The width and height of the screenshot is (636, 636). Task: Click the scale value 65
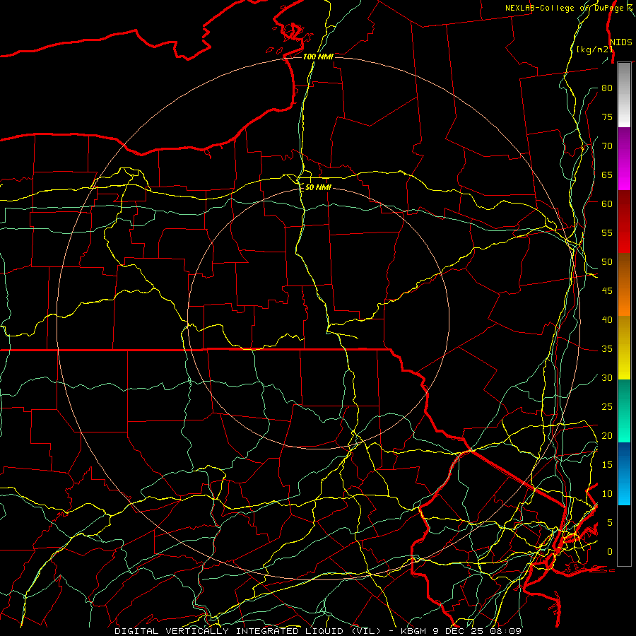point(607,175)
